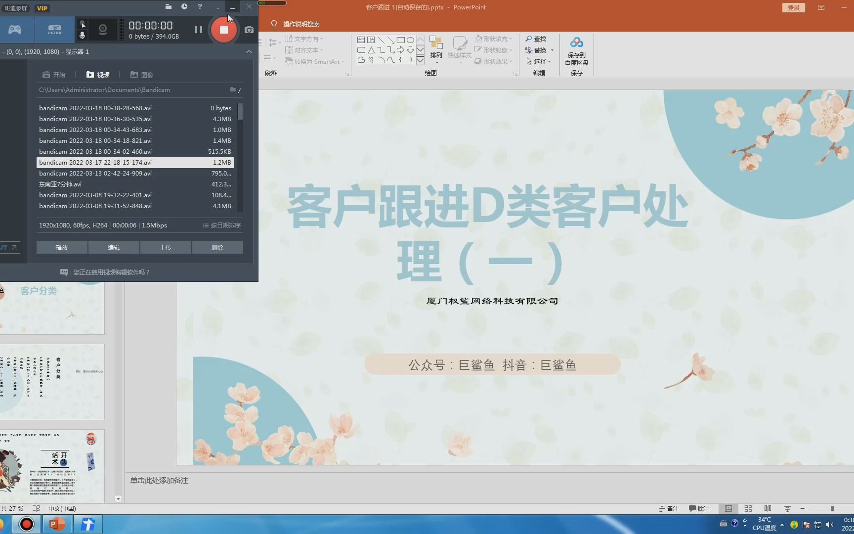This screenshot has height=534, width=854.
Task: Switch to the 开始 tab in Bandicam
Action: (54, 75)
